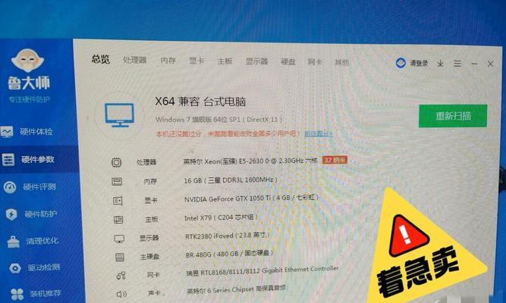Image resolution: width=506 pixels, height=303 pixels.
Task: Open 硬件评测 in the sidebar
Action: click(x=39, y=186)
